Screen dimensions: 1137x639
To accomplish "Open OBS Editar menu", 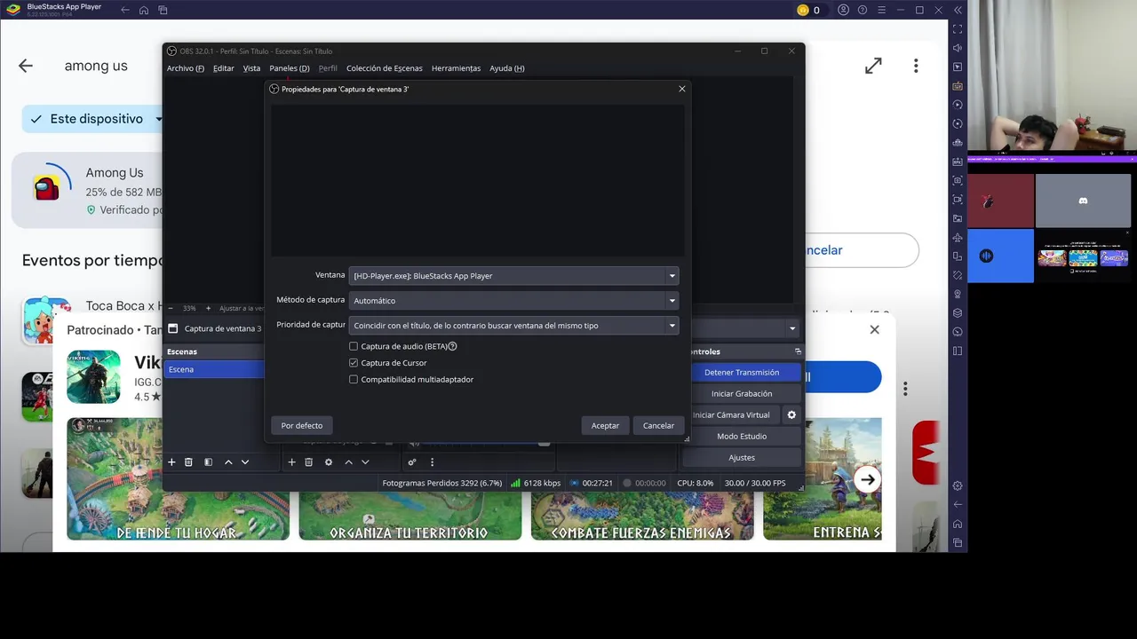I will (x=223, y=68).
